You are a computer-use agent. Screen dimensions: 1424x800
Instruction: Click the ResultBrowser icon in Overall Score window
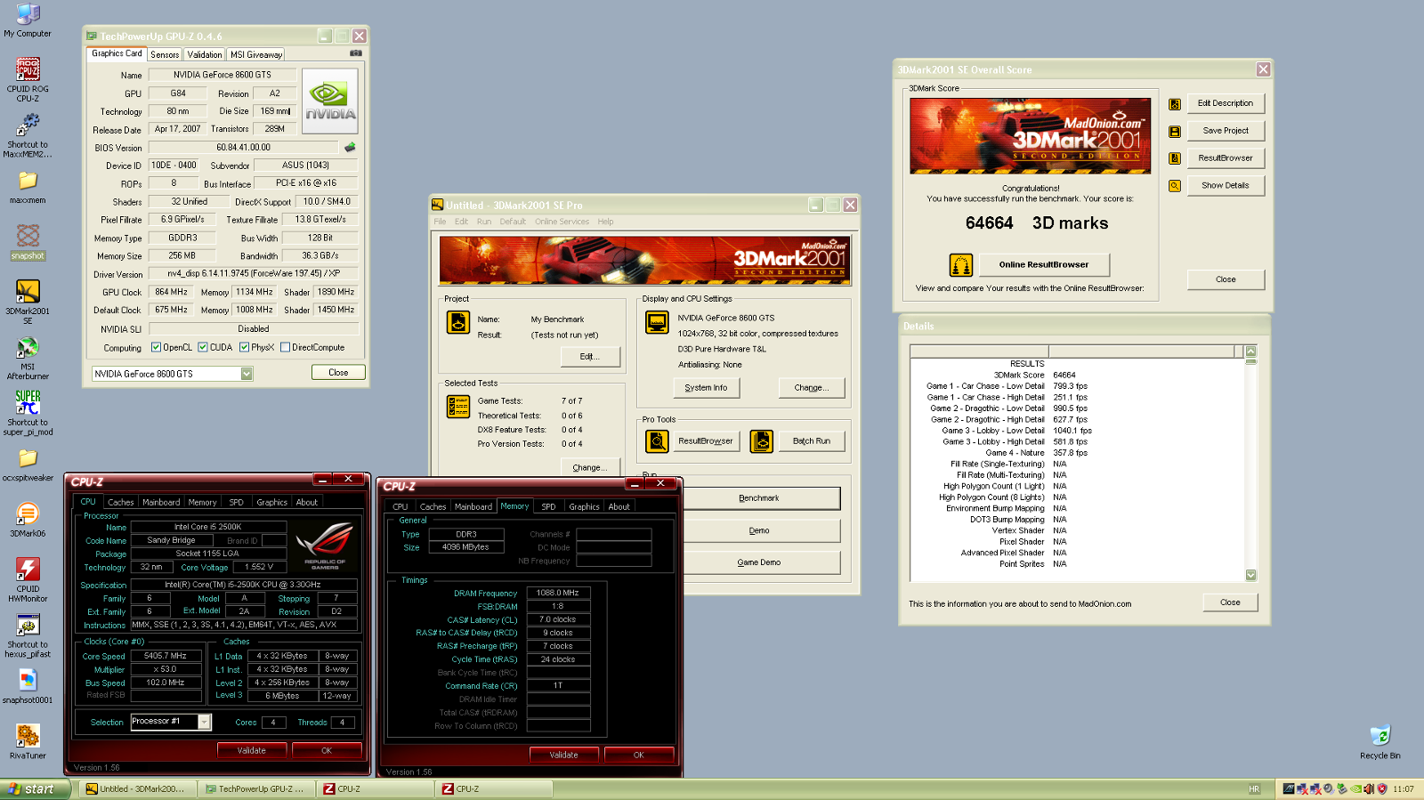coord(1175,158)
